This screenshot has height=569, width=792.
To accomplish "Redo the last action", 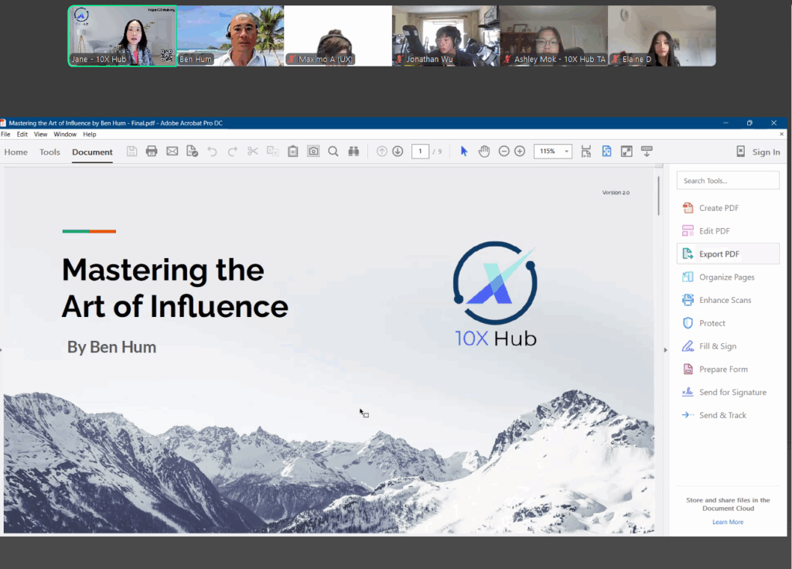I will (x=232, y=151).
